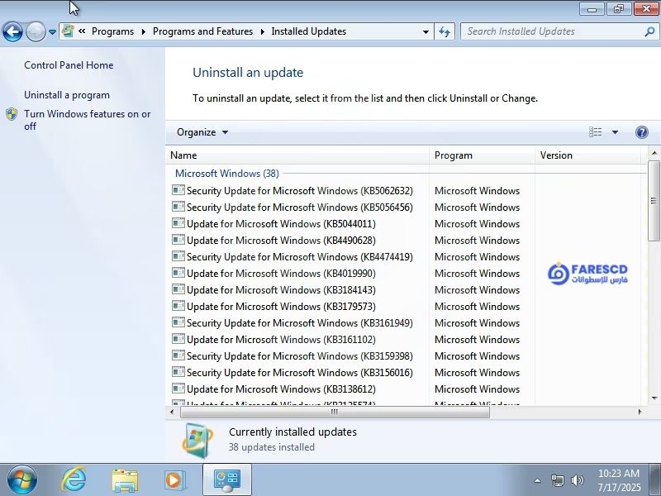
Task: Select the KB3161949 update icon
Action: (178, 322)
